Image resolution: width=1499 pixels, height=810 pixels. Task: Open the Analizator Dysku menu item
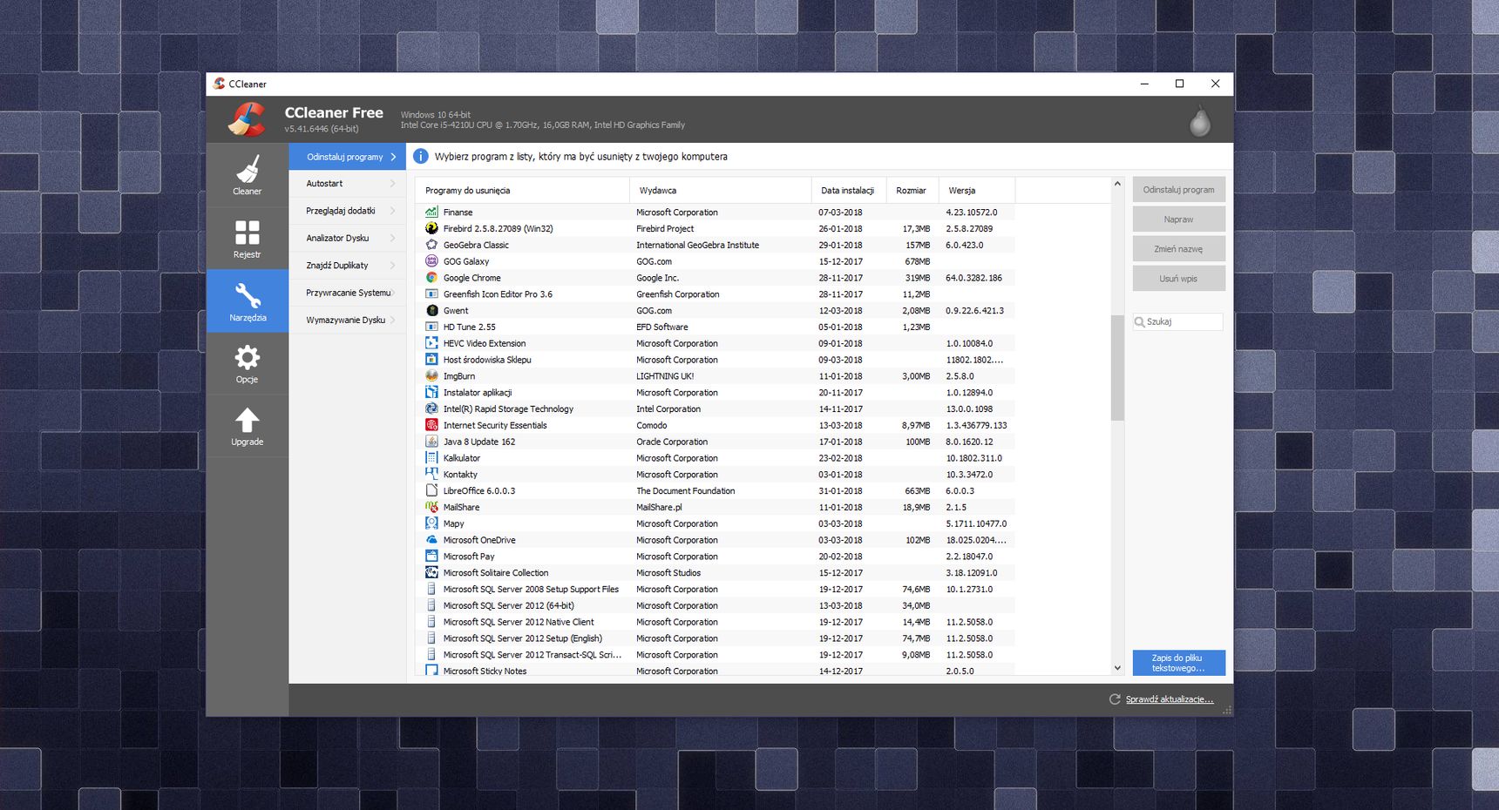[x=348, y=238]
